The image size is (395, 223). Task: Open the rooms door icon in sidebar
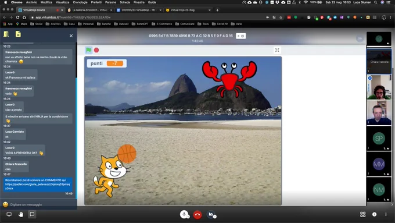click(x=6, y=34)
